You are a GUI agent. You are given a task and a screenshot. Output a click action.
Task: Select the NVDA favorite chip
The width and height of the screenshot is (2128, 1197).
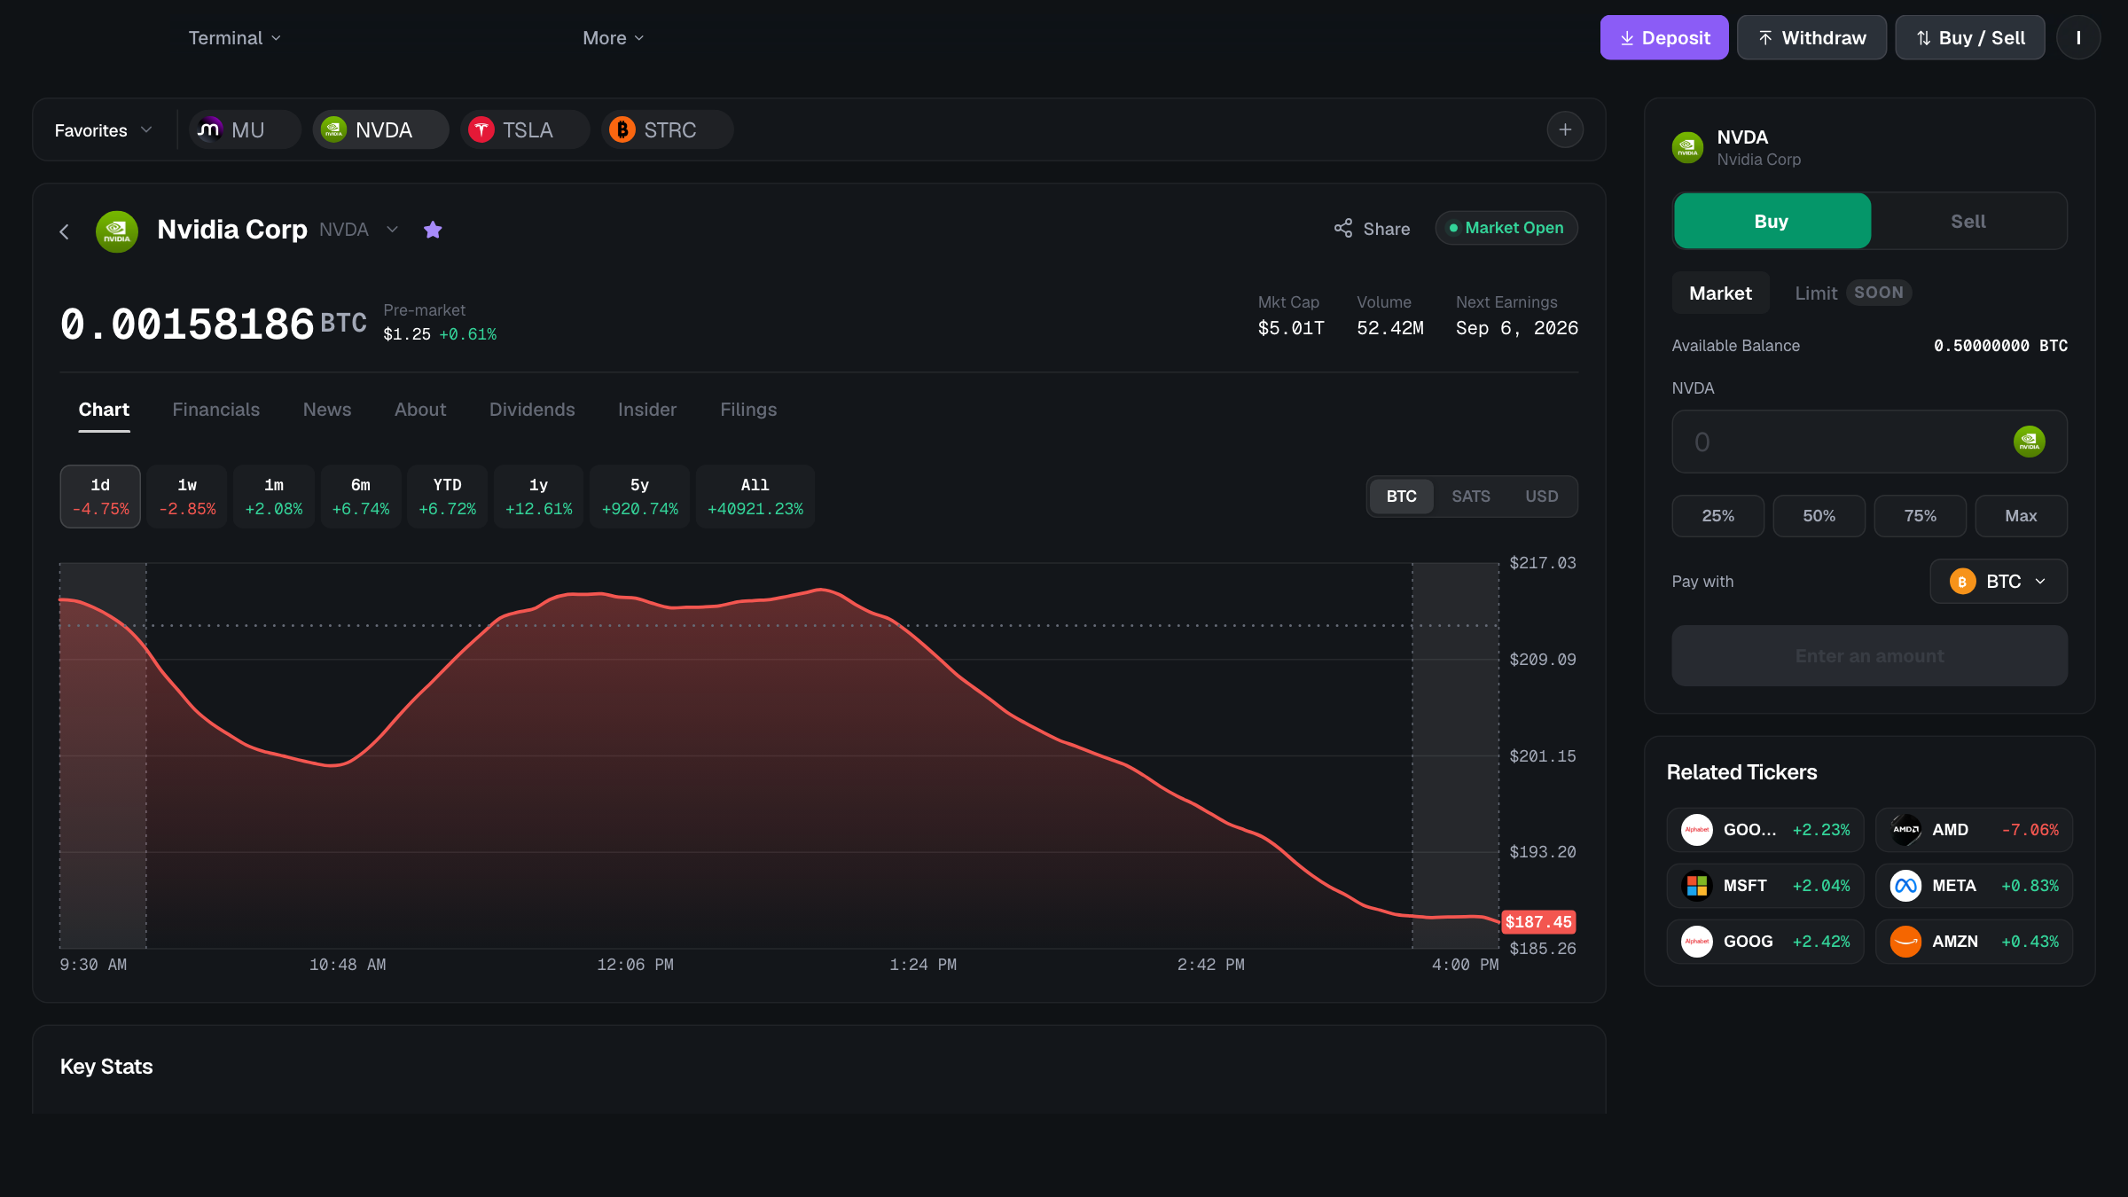pyautogui.click(x=380, y=130)
